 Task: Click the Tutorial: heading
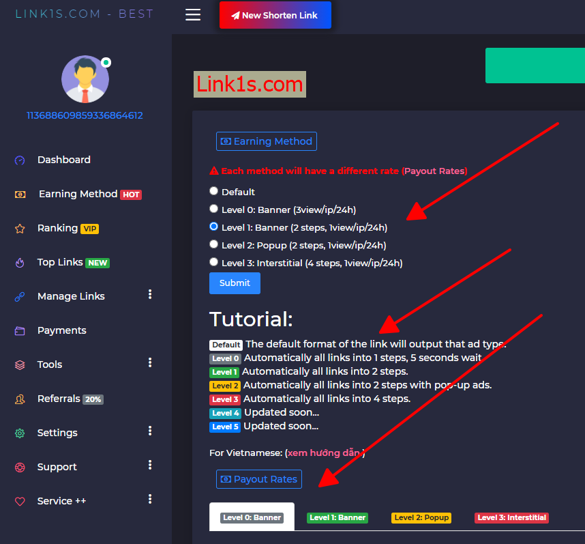(251, 319)
